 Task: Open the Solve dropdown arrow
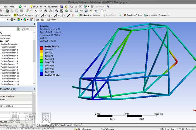(41, 7)
